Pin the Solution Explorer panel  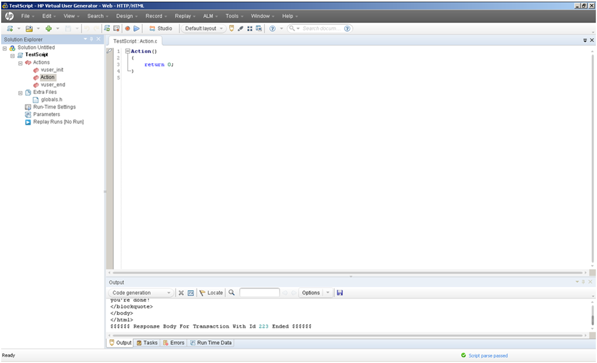92,39
